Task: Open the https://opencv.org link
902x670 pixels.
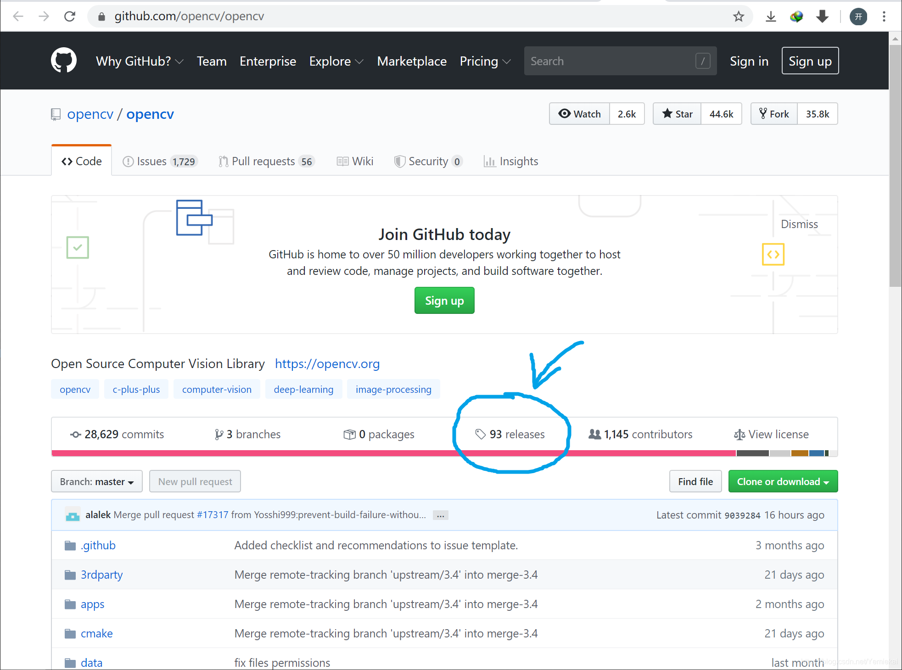Action: tap(327, 363)
